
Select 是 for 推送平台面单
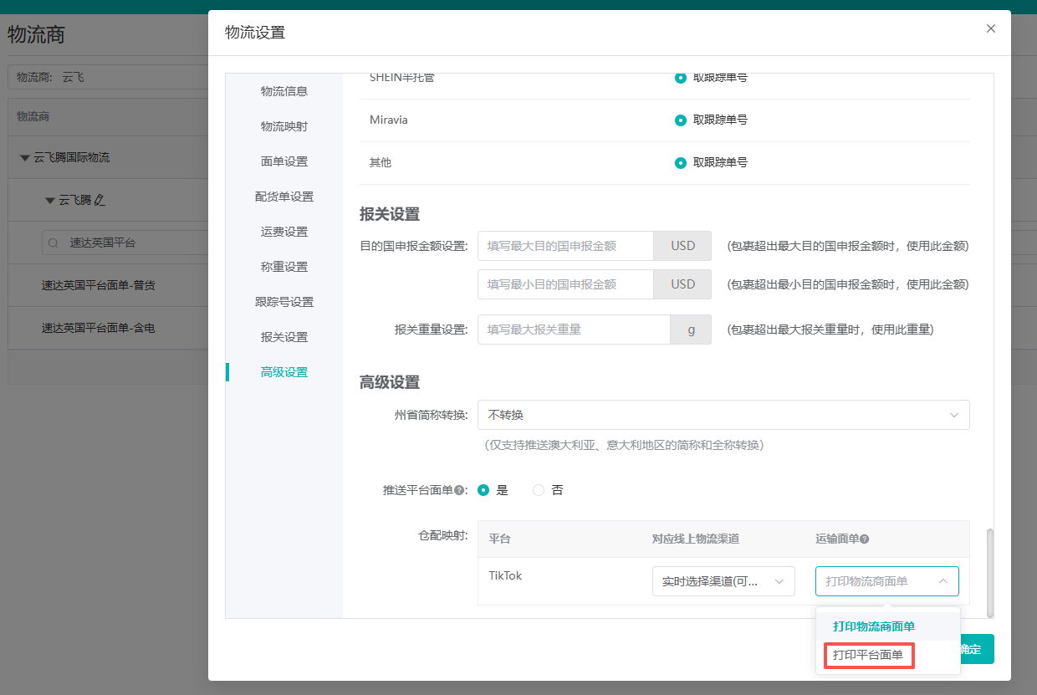click(x=483, y=490)
